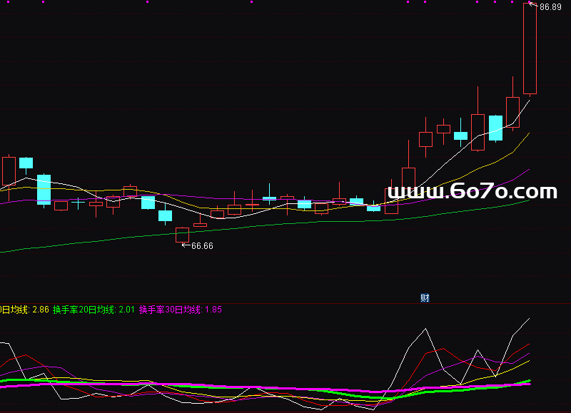This screenshot has width=571, height=413.
Task: Click the arrow beside the 86.89 high label
Action: (x=532, y=6)
